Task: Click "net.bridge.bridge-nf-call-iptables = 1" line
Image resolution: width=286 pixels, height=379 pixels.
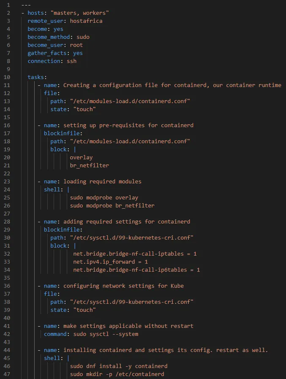Action: coord(135,254)
